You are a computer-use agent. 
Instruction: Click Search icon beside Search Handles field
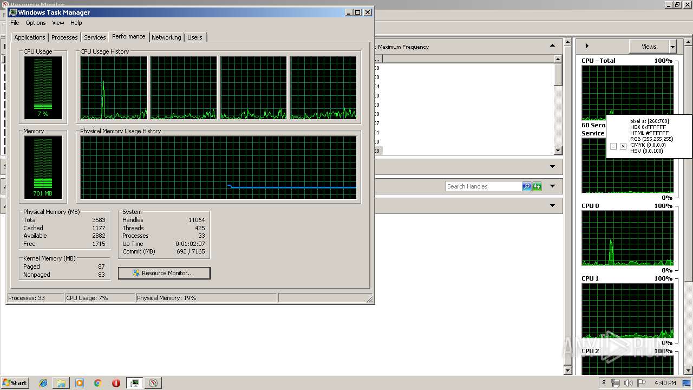pos(526,186)
